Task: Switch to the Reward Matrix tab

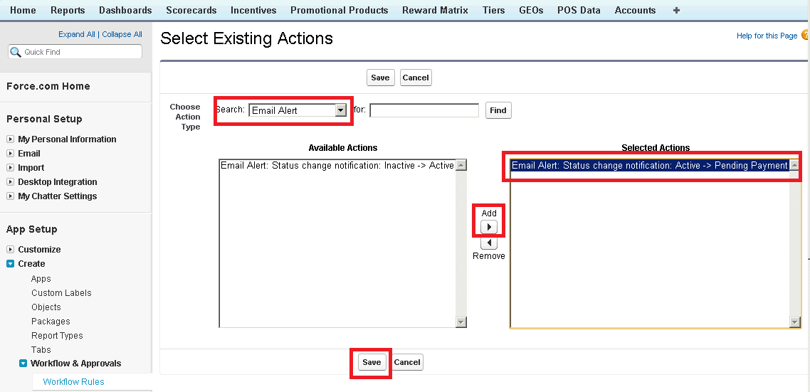Action: pyautogui.click(x=435, y=10)
